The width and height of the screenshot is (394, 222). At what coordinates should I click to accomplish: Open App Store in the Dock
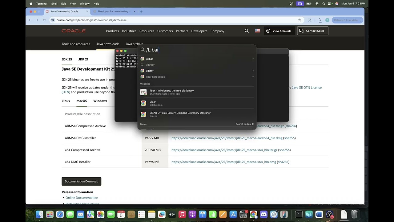coord(233,214)
